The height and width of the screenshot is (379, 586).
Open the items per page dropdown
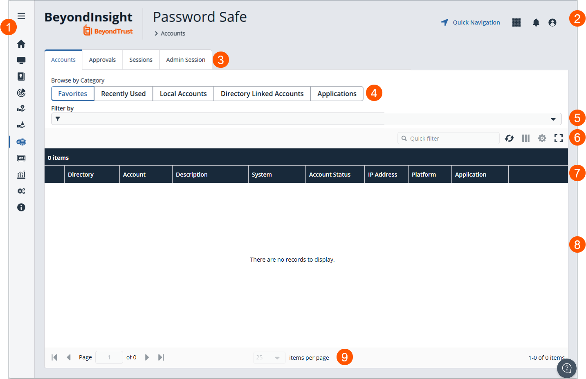(269, 357)
